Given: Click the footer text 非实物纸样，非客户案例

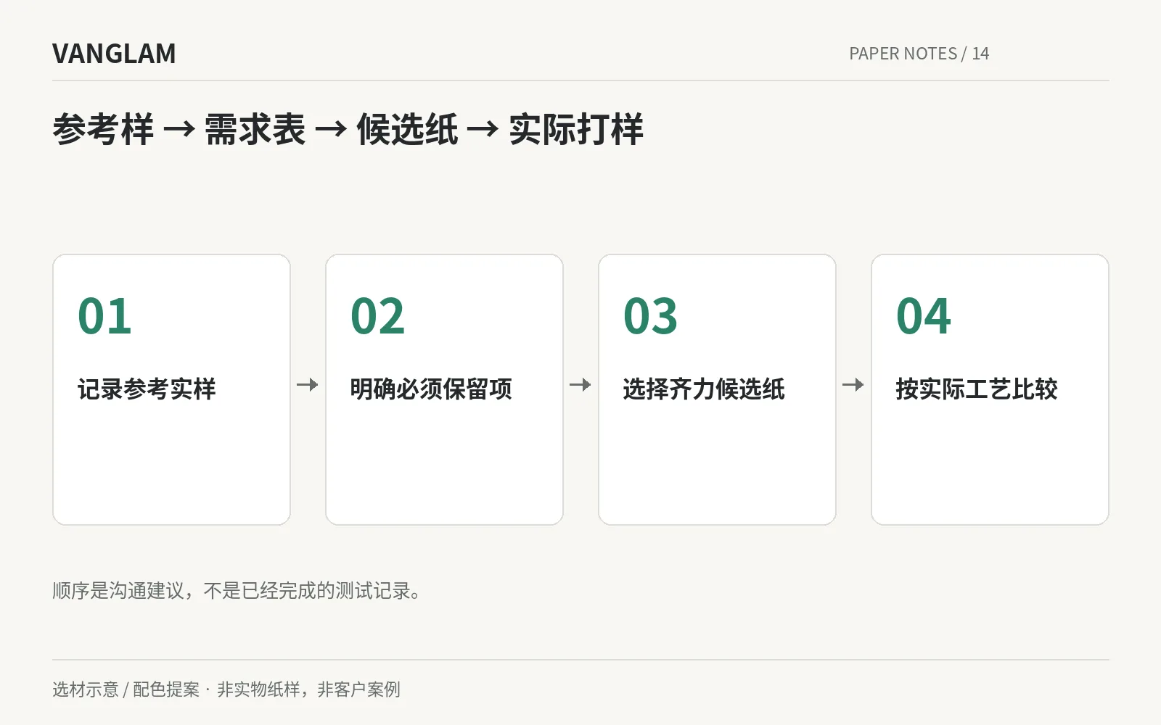Looking at the screenshot, I should pyautogui.click(x=308, y=689).
